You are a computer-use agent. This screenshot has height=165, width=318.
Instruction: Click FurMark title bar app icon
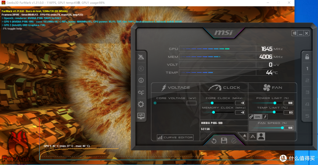[3, 3]
